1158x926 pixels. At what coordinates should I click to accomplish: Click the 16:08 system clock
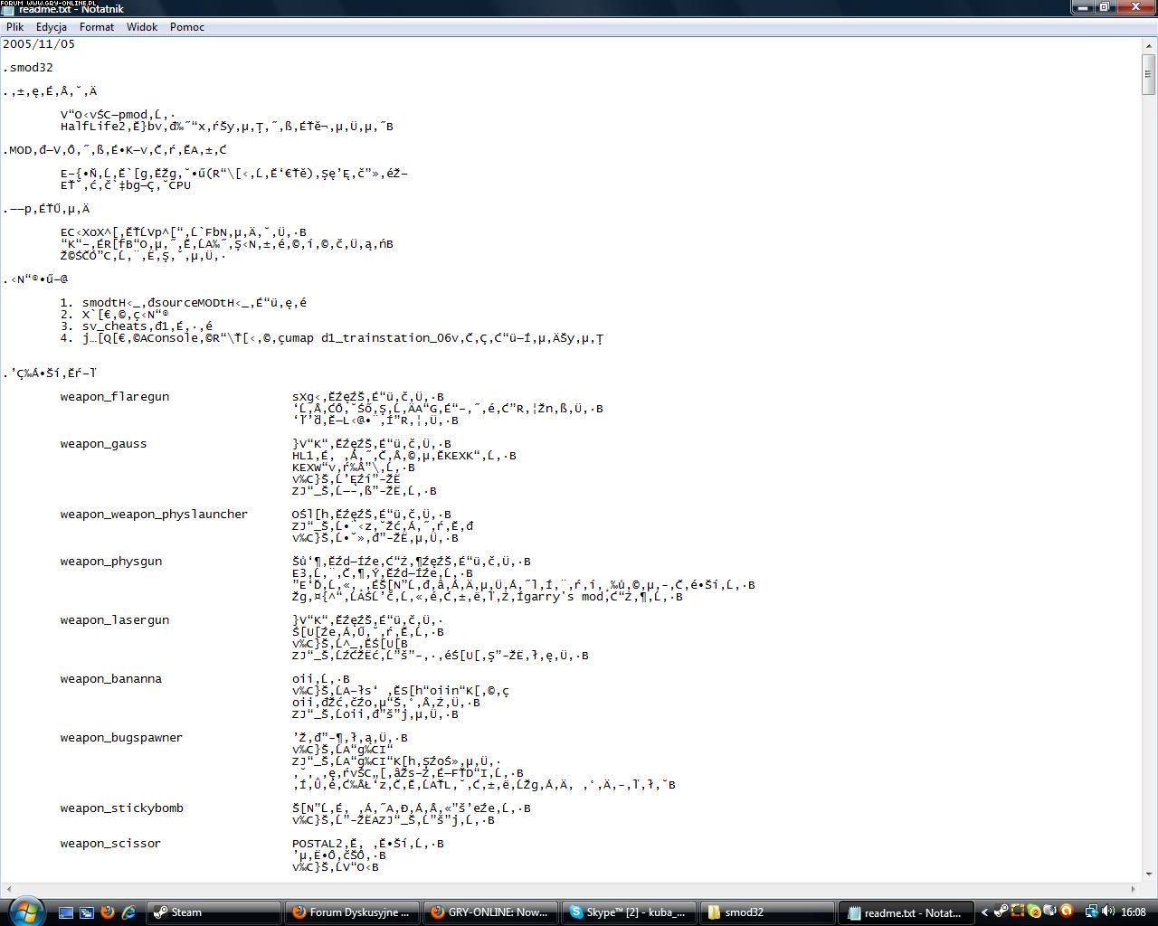[1134, 912]
